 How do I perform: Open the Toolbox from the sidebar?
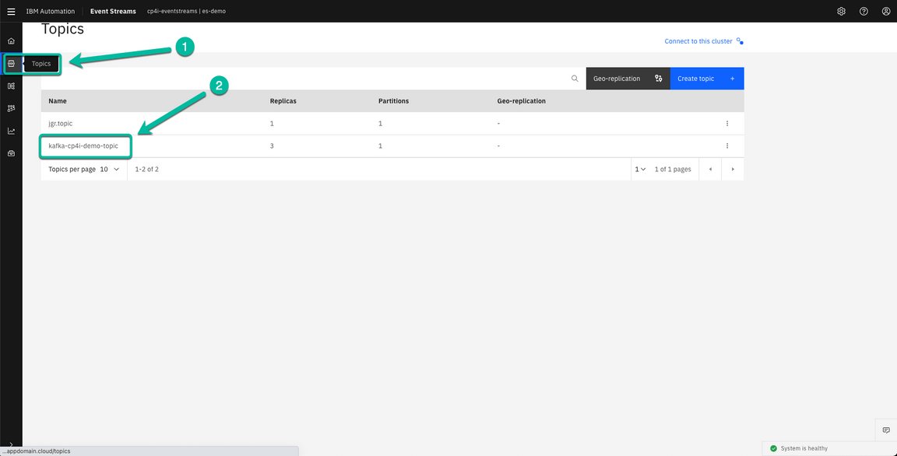pos(10,153)
